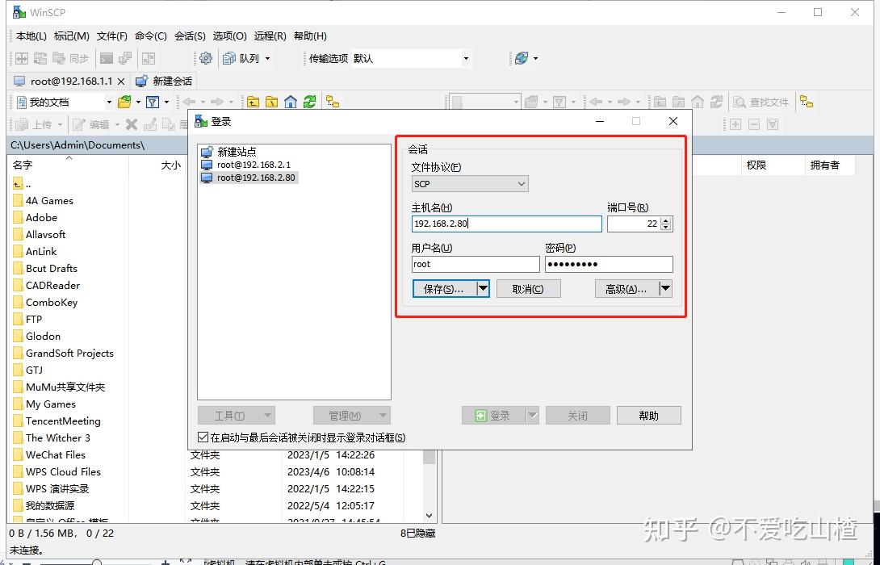Navigate to home directory with home icon

tap(291, 102)
